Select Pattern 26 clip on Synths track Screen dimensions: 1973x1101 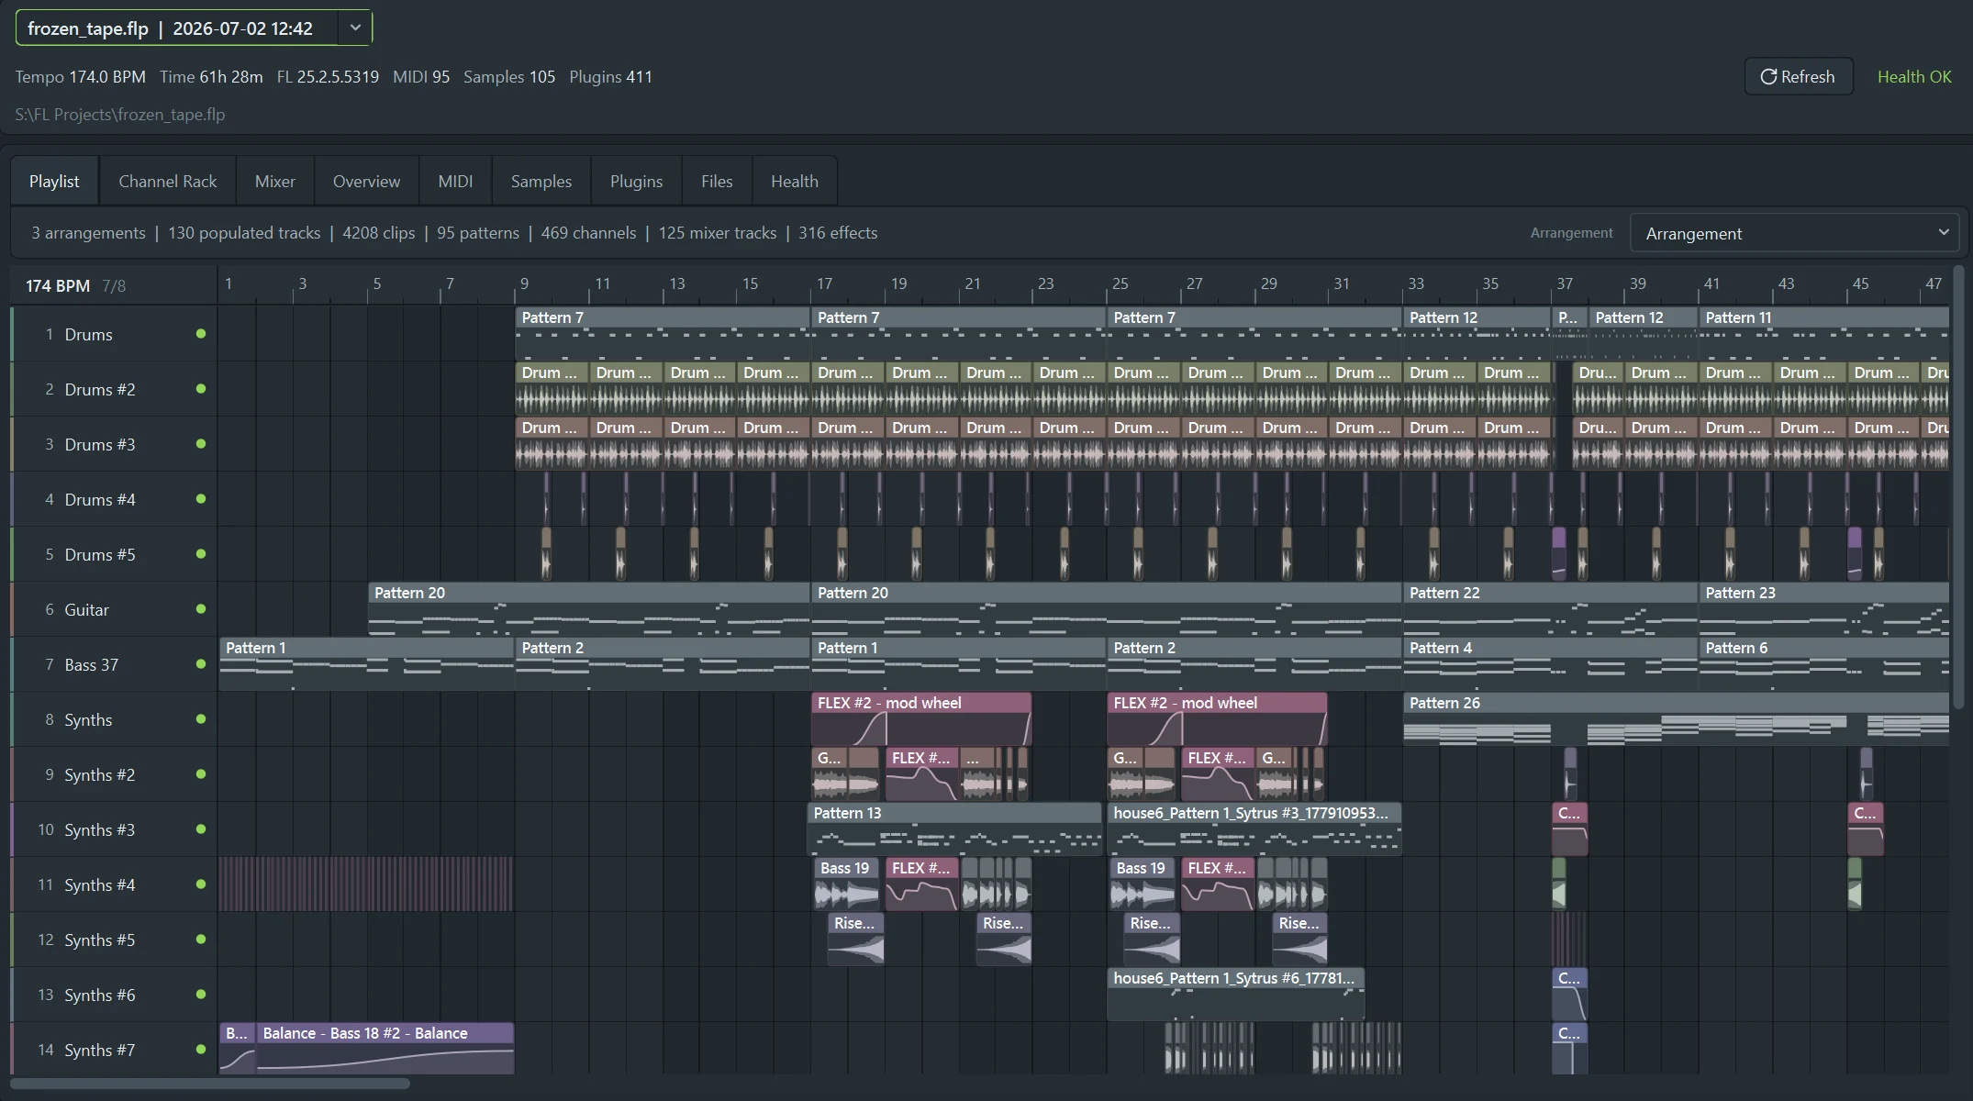[1676, 719]
